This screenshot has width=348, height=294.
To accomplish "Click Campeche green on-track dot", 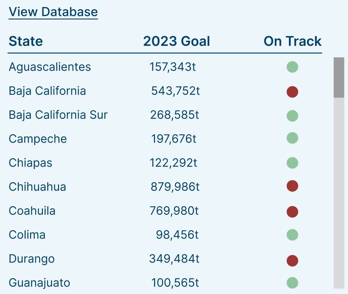I will pyautogui.click(x=292, y=138).
